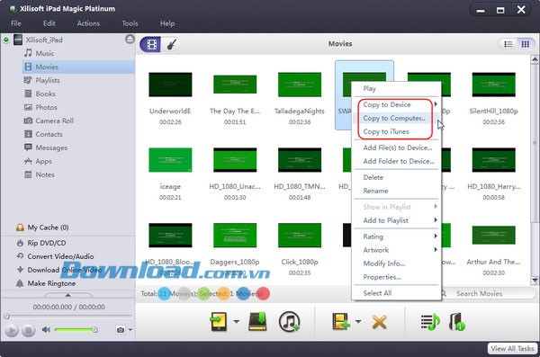Screen dimensions: 540x357
Task: Eject the Xilisoft_iPad device
Action: (130, 40)
